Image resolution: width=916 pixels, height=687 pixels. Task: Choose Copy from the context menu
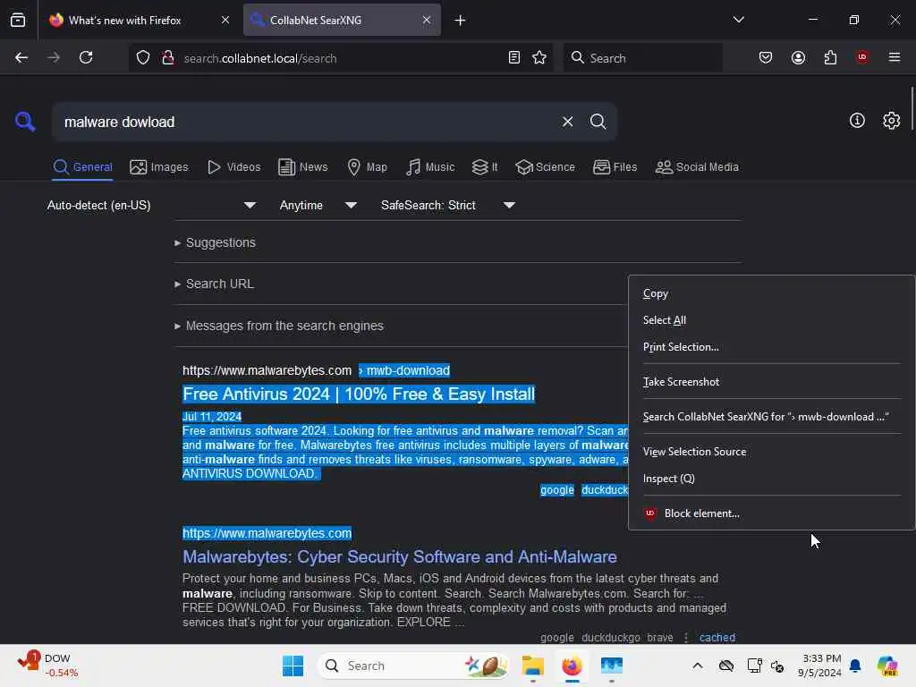click(771, 293)
